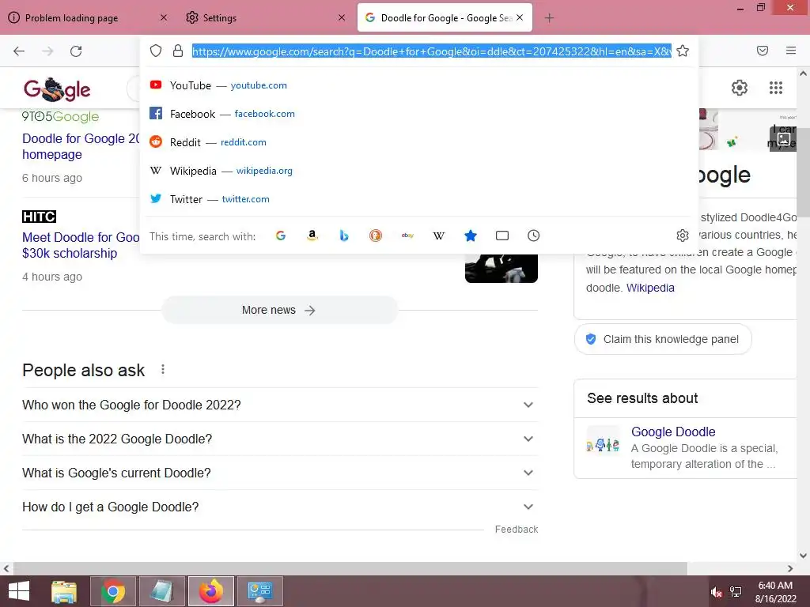The width and height of the screenshot is (810, 607).
Task: Open search settings gear in dropdown
Action: click(x=683, y=236)
